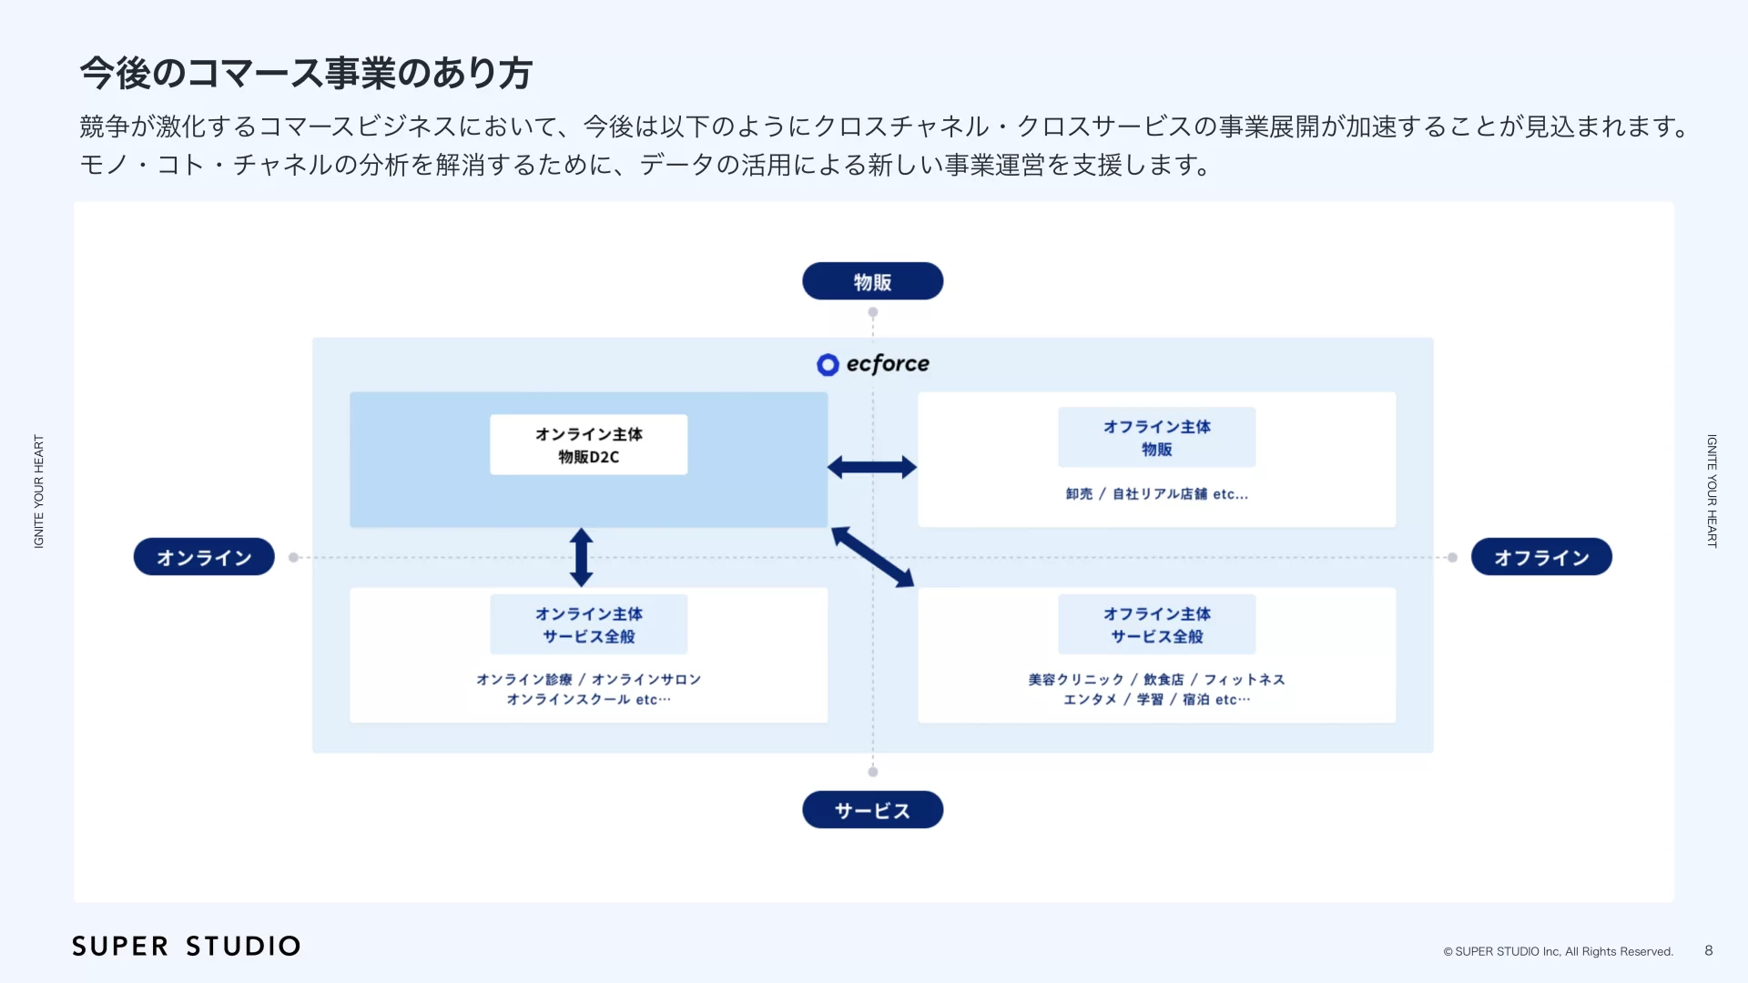
Task: Click the SUPER STUDIO logo text
Action: (x=186, y=946)
